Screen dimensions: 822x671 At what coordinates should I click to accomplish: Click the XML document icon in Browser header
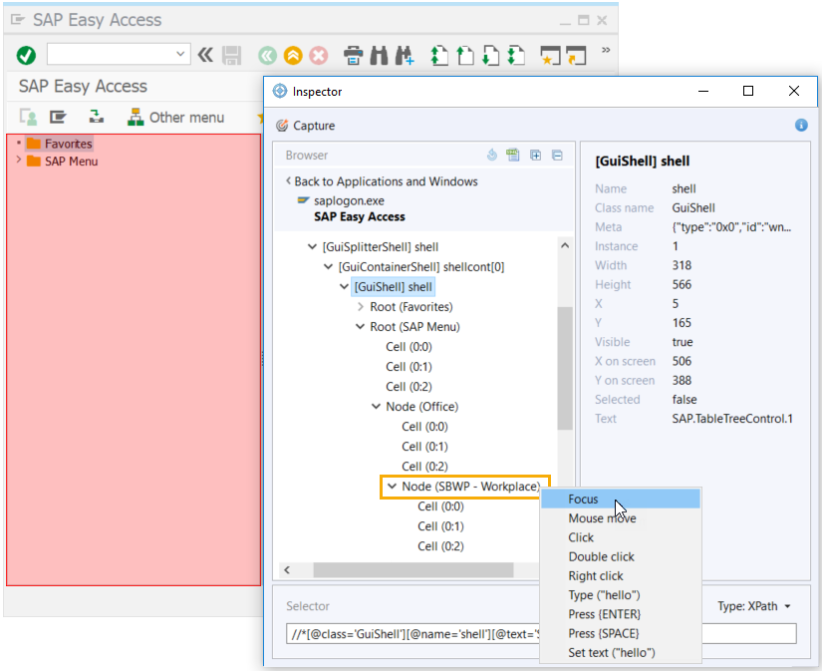[x=513, y=155]
